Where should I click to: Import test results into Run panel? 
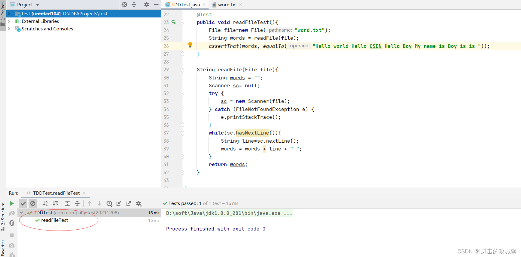[x=119, y=203]
